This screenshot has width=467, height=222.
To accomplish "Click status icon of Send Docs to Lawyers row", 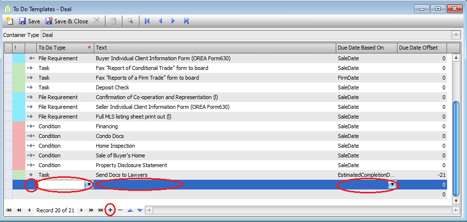I will pyautogui.click(x=31, y=175).
